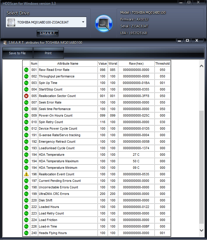Click Save to File

17,53
